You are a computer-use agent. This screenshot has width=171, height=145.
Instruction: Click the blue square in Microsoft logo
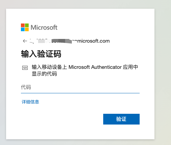23,29
